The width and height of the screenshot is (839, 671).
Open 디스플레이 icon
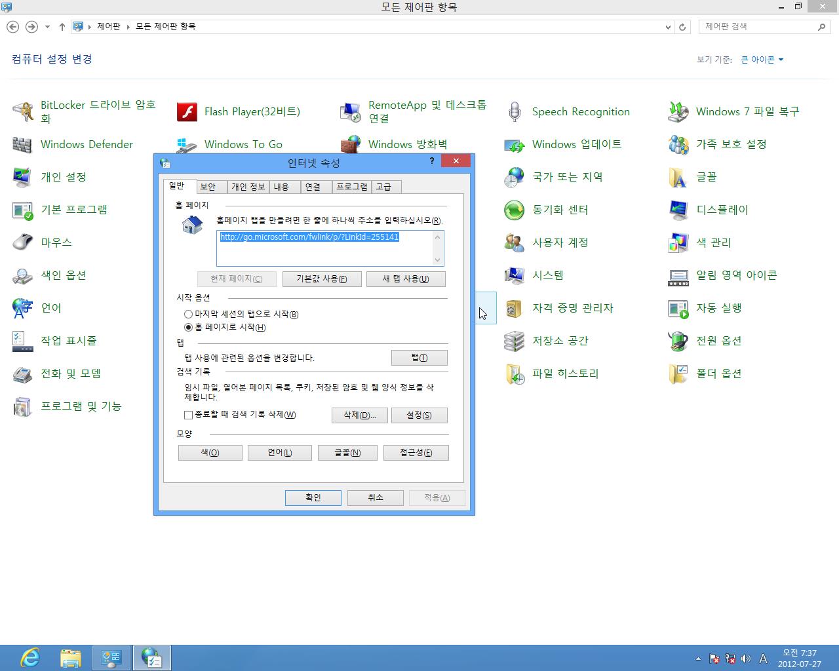click(678, 210)
